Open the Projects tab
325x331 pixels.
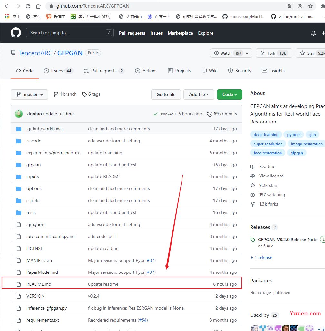pos(179,71)
